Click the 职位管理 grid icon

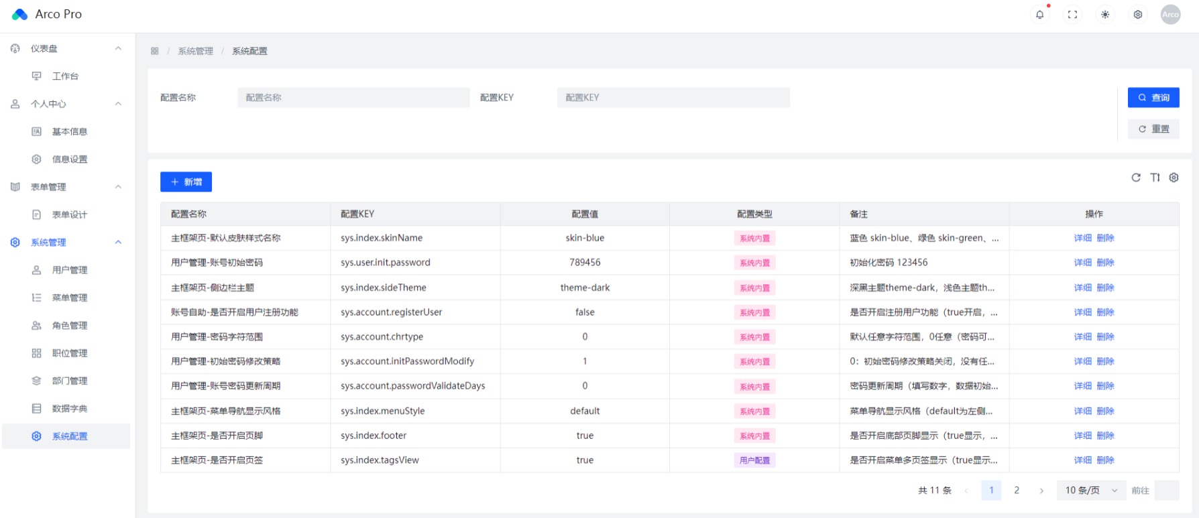pyautogui.click(x=37, y=353)
